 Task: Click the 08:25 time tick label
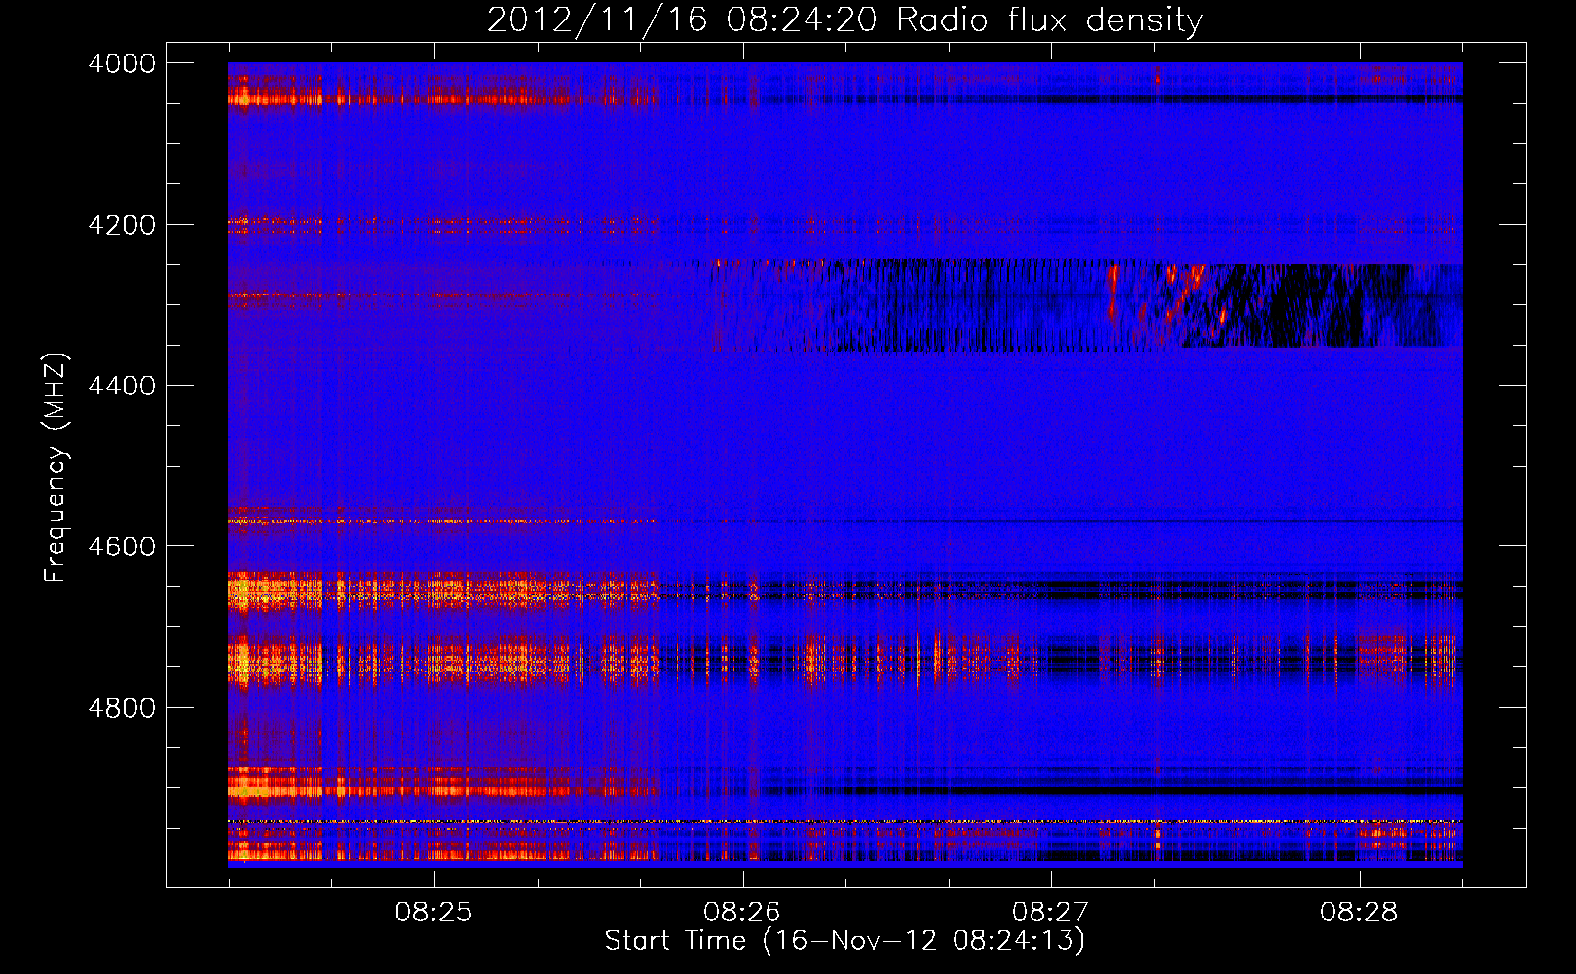coord(433,913)
